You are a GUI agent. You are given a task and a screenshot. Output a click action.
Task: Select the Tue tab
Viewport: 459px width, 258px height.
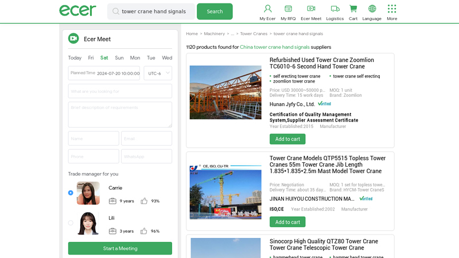click(151, 58)
